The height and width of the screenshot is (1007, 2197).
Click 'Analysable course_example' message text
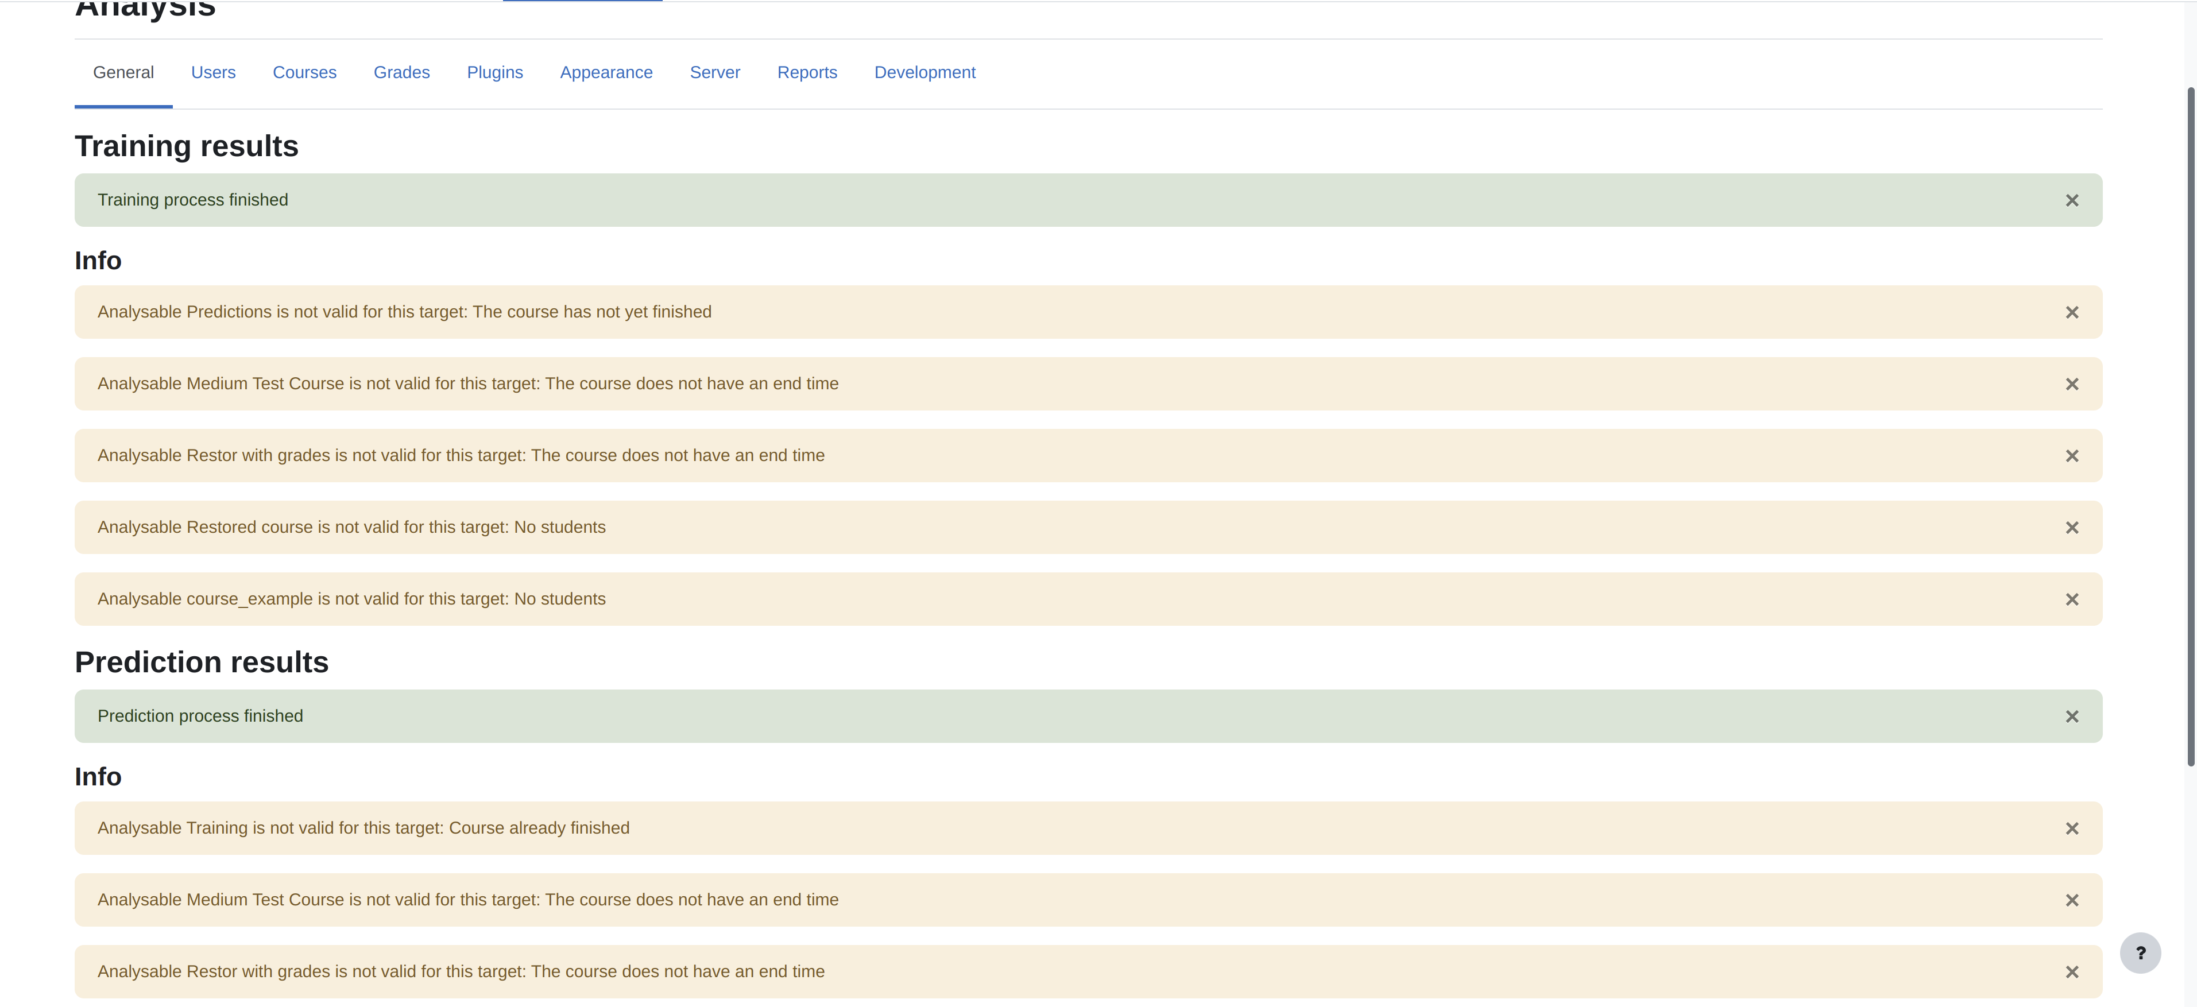pyautogui.click(x=351, y=599)
